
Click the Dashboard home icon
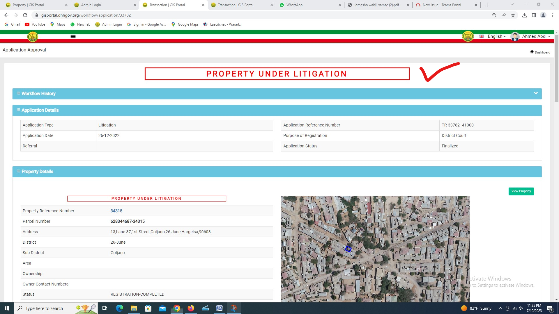532,52
